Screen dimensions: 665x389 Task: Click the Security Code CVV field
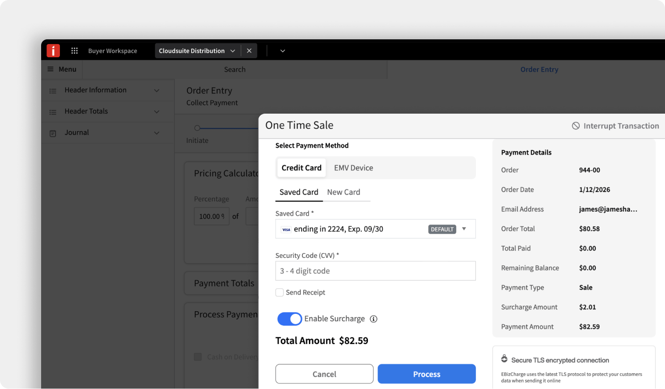coord(375,271)
